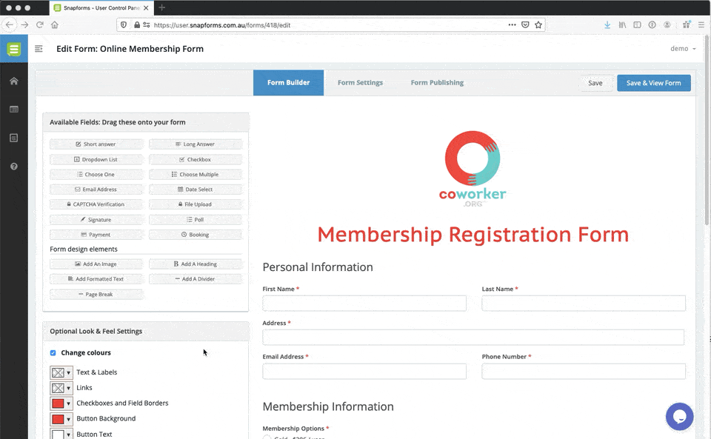
Task: Select the Add A Heading element
Action: click(x=196, y=264)
